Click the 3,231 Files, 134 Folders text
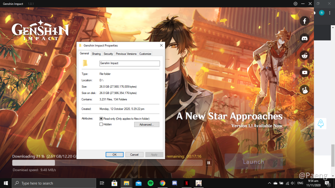335x188 pixels. [113, 100]
